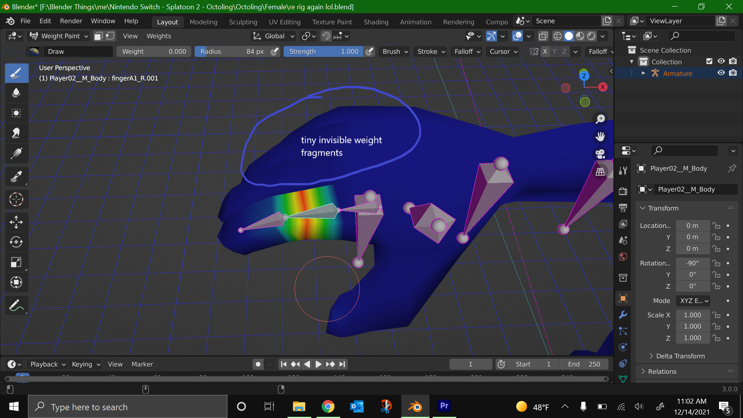This screenshot has width=743, height=418.
Task: Toggle X axis symmetry button
Action: point(545,51)
